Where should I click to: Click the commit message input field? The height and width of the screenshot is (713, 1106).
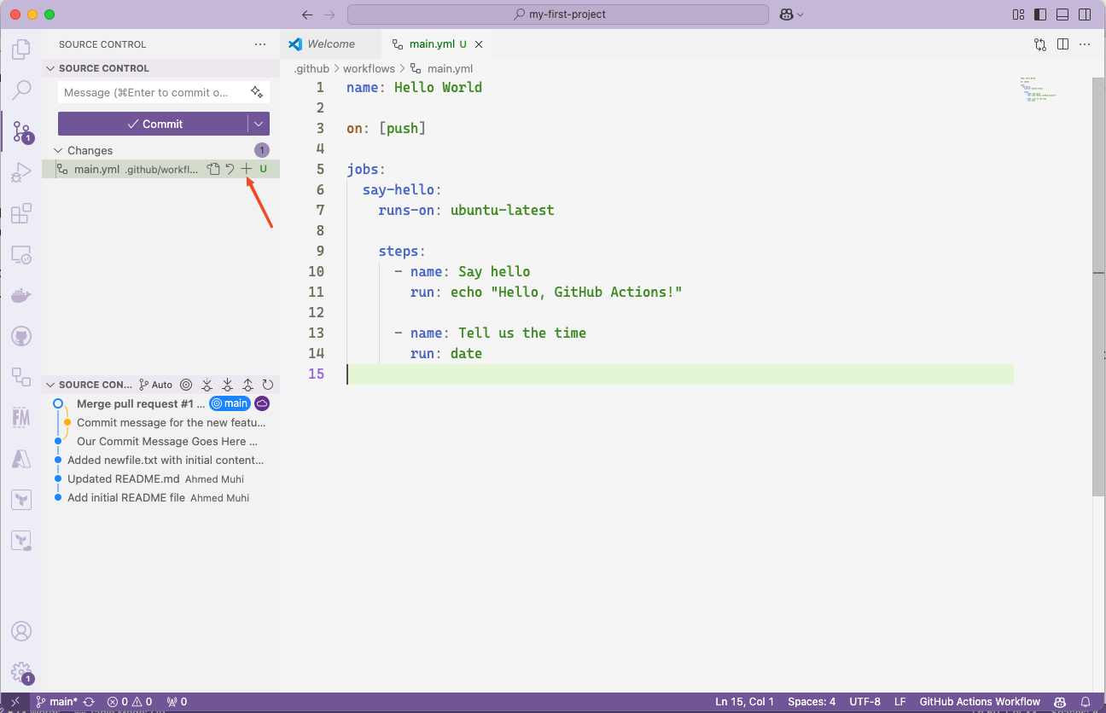[x=154, y=92]
